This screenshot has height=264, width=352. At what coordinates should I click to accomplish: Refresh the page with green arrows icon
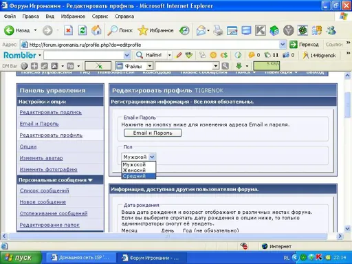click(82, 30)
